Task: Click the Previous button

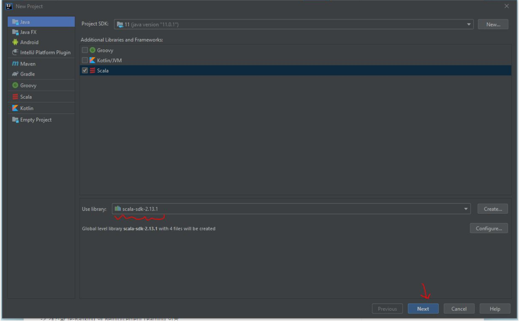Action: pos(387,309)
